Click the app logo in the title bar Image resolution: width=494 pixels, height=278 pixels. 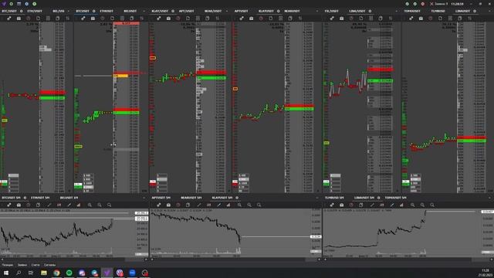point(4,4)
